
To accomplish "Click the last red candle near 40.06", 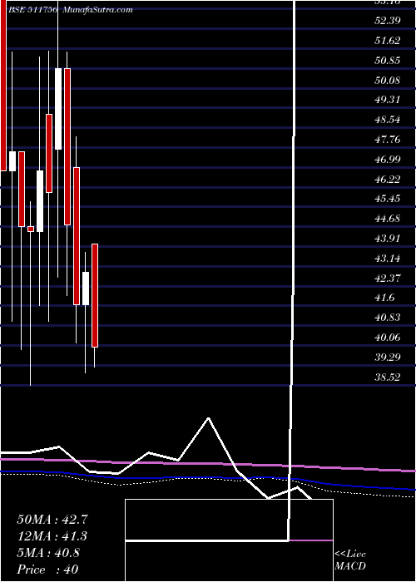I will pyautogui.click(x=95, y=295).
